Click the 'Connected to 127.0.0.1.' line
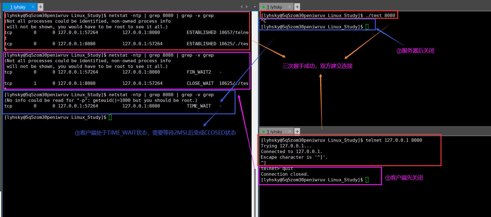491x217 pixels. [x=292, y=152]
